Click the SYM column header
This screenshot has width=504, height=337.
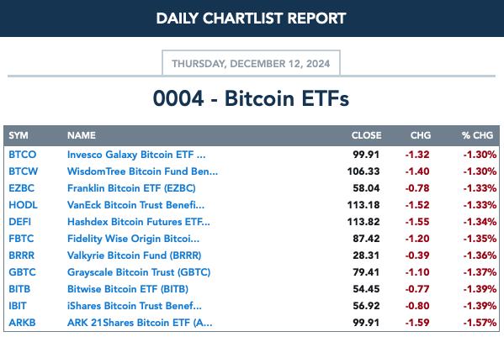tap(19, 135)
